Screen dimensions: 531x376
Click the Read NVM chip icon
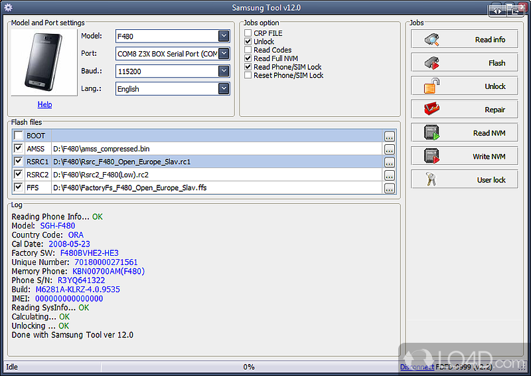click(432, 133)
